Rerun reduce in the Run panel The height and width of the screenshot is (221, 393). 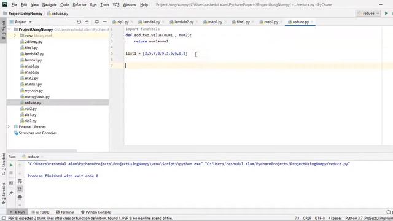pos(11,165)
